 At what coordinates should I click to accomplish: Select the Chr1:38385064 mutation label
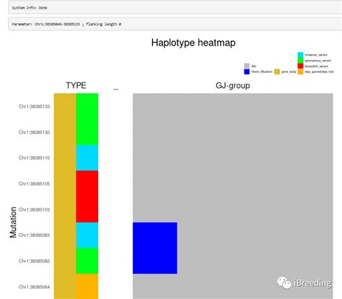[x=35, y=287]
